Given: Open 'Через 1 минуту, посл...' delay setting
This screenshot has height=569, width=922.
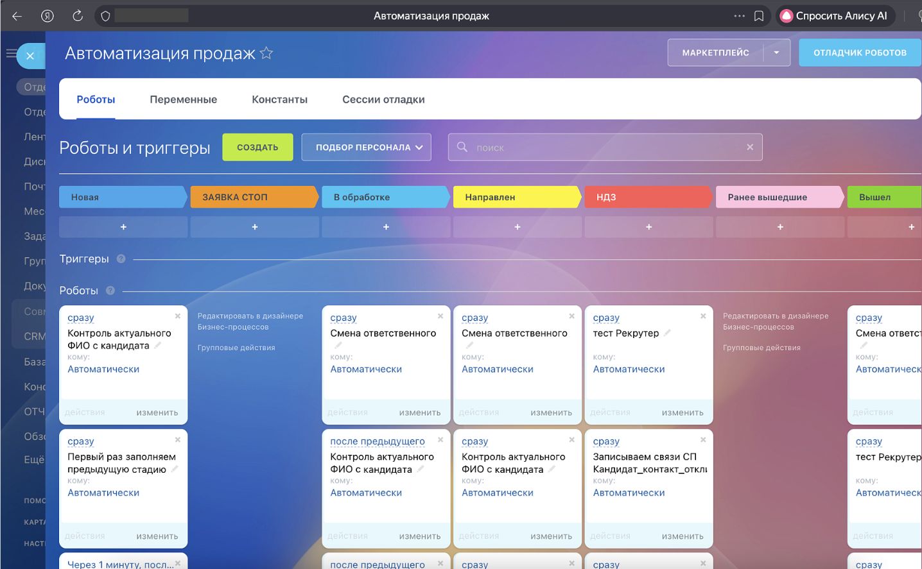Looking at the screenshot, I should click(x=121, y=564).
